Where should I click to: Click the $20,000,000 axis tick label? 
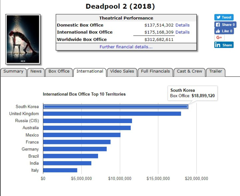click(197, 178)
